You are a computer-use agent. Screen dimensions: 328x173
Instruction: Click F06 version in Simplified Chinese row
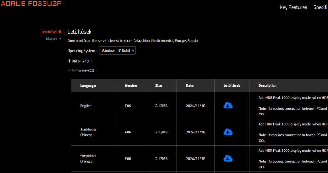click(x=128, y=159)
